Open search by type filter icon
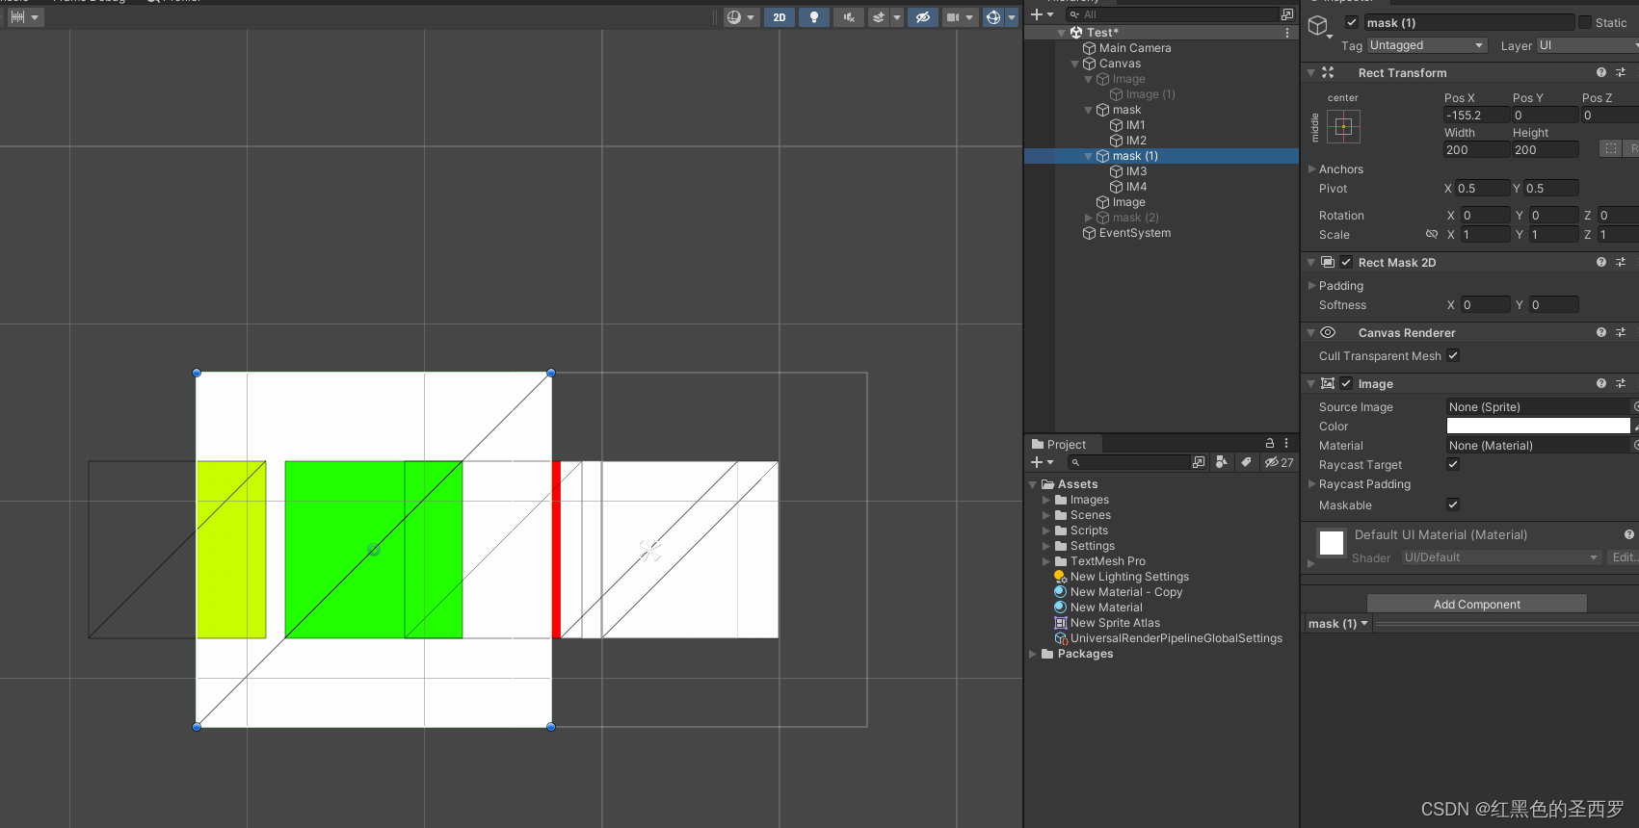 coord(1222,462)
